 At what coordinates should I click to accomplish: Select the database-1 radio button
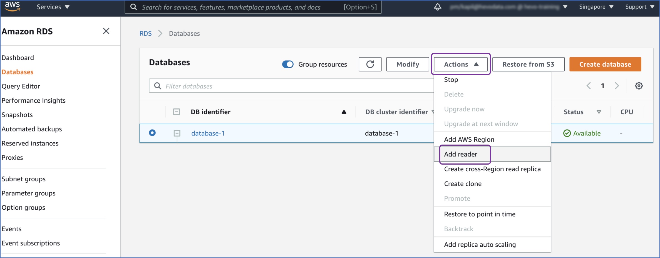point(152,133)
